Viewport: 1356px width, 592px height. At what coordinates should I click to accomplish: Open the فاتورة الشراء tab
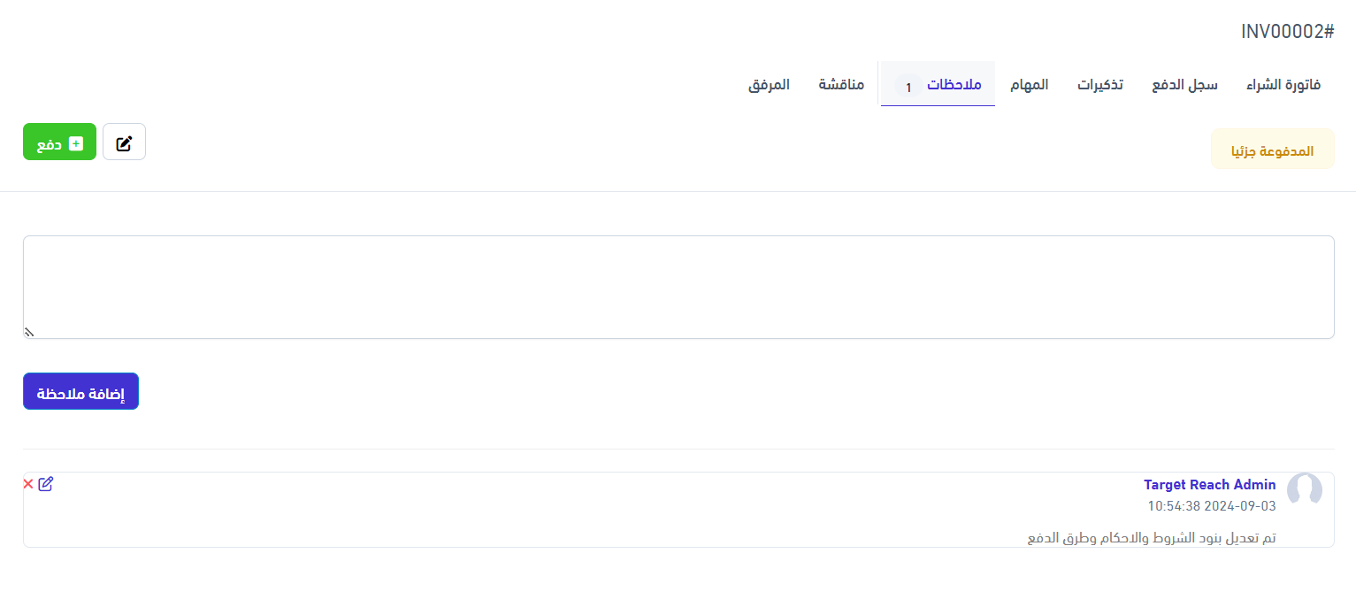[x=1283, y=85]
